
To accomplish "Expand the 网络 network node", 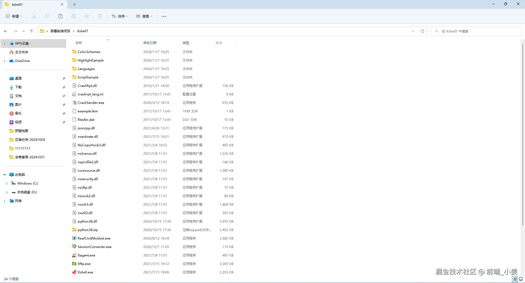I will [5, 201].
